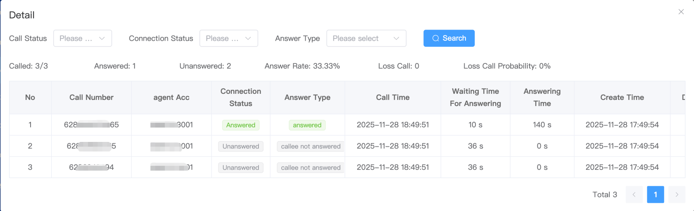The image size is (694, 211).
Task: Click the Unanswered tag in row 3
Action: pyautogui.click(x=240, y=168)
